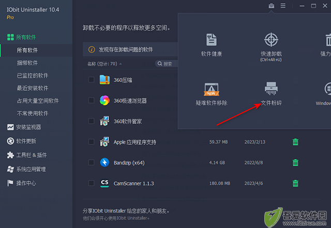Screen dimensions: 331x228
Task: Check the 360极速浏览器 checkbox
Action: [x=91, y=100]
